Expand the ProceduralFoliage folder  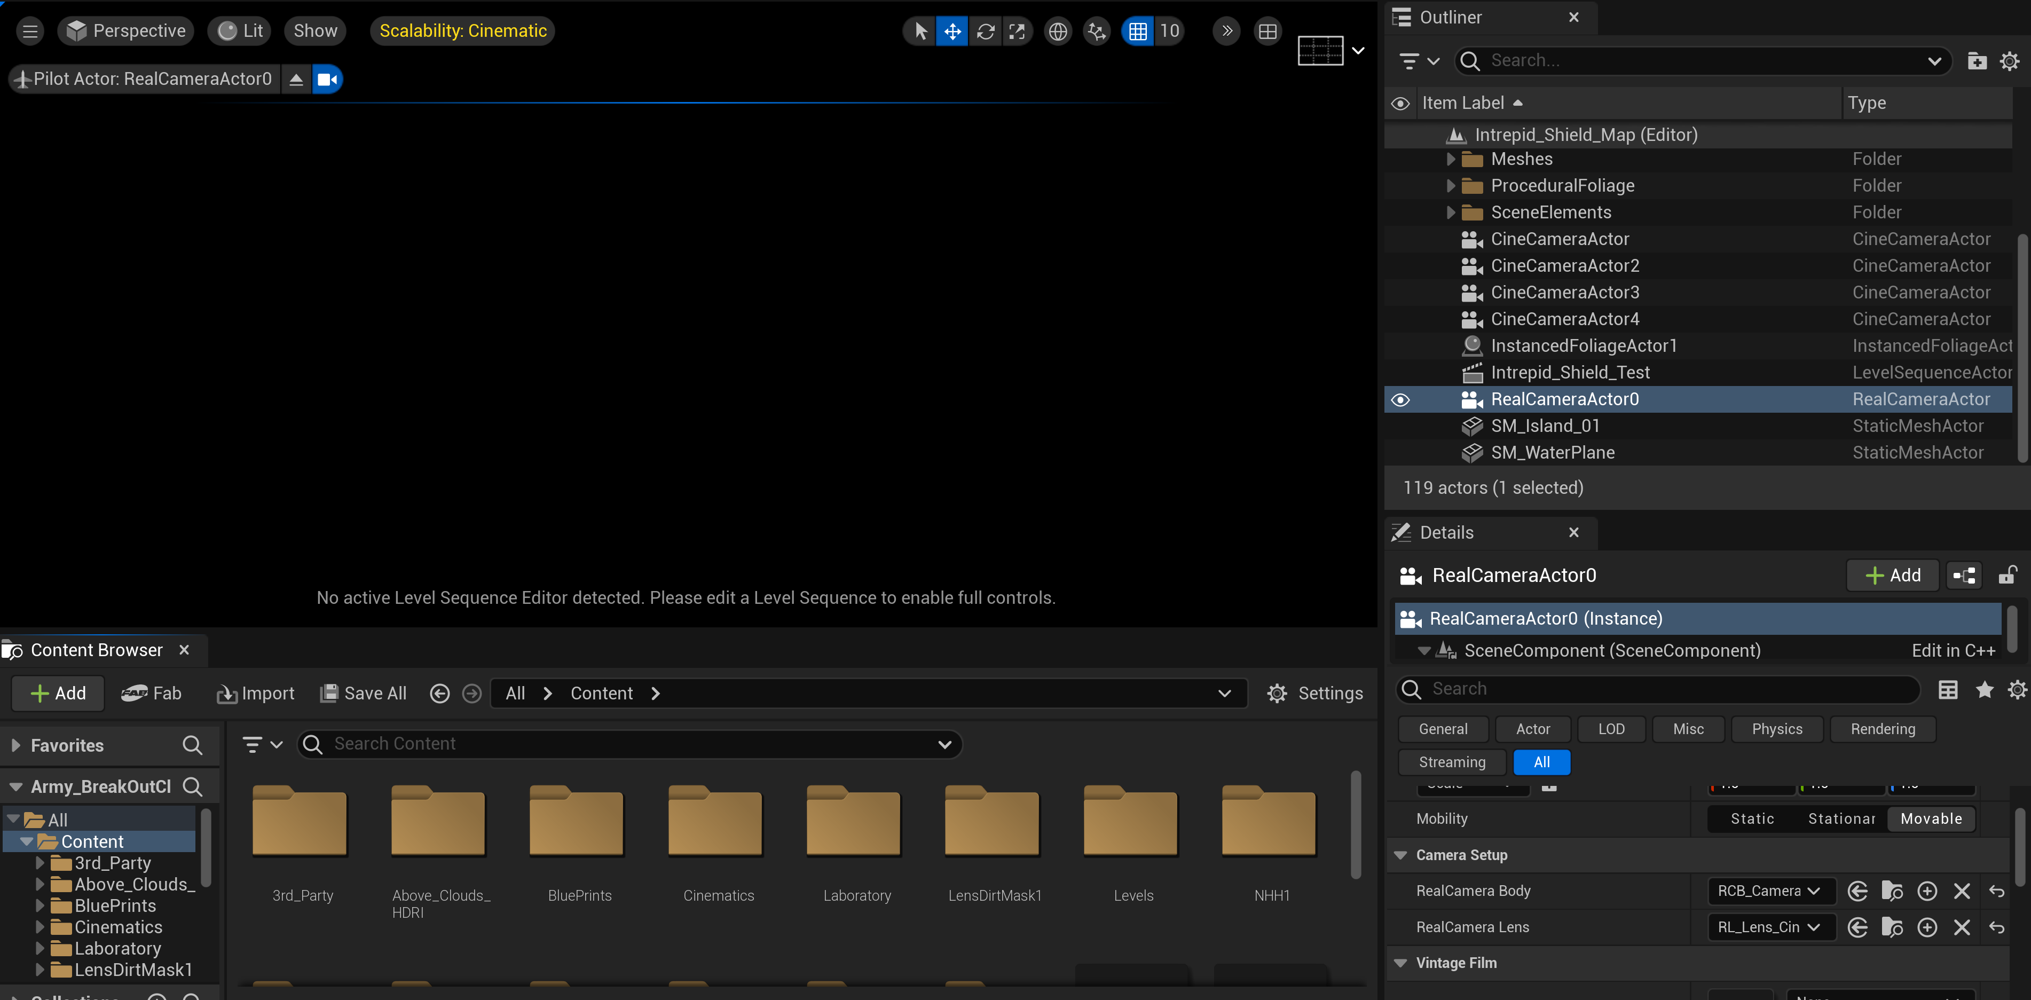pyautogui.click(x=1450, y=186)
